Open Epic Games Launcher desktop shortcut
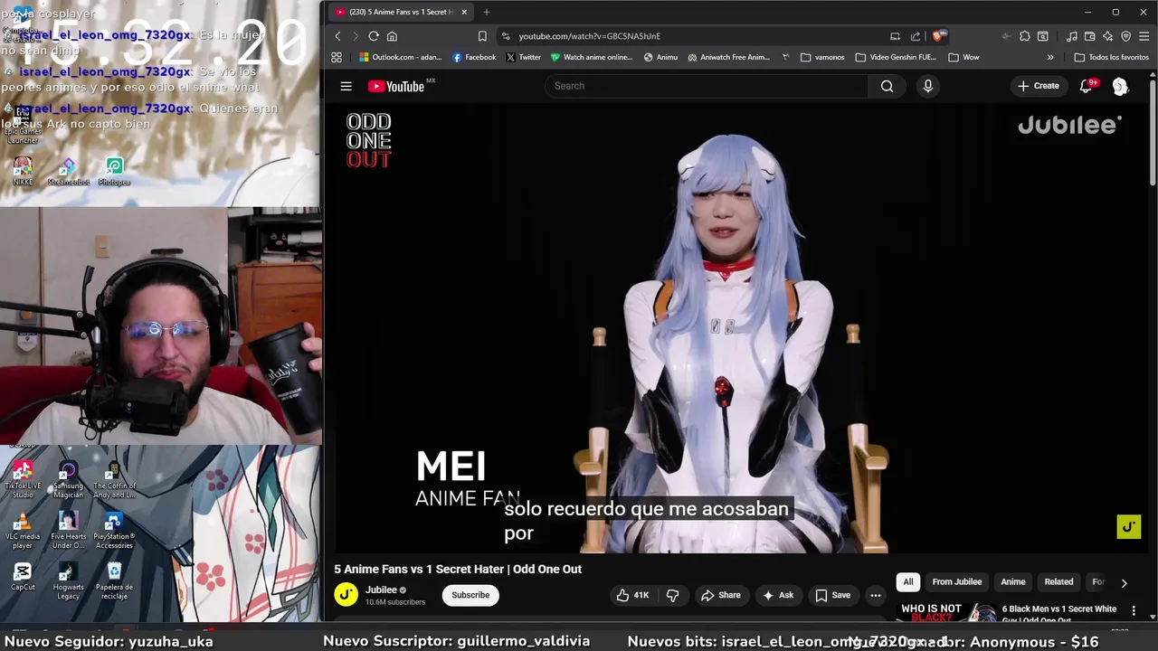The height and width of the screenshot is (651, 1158). (23, 127)
